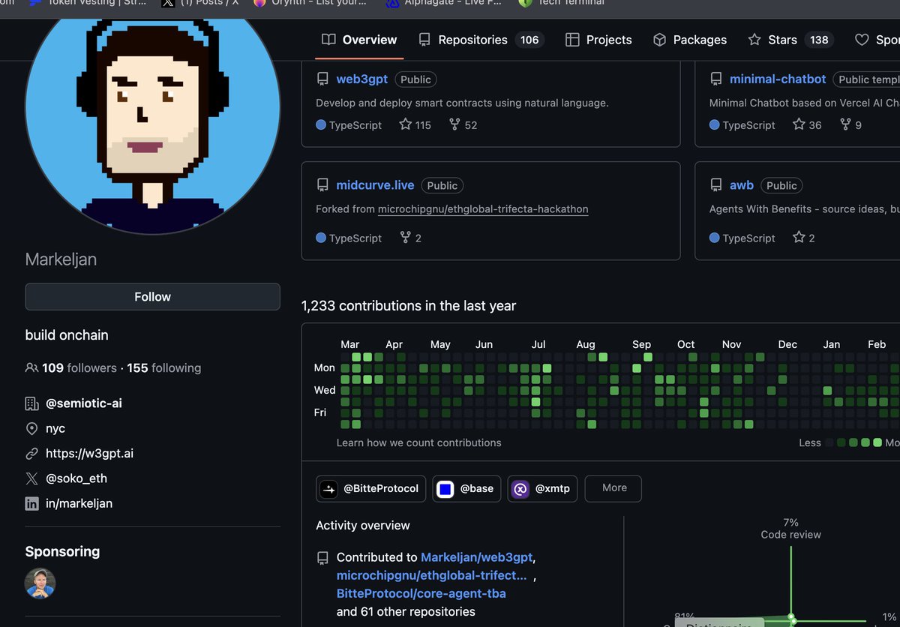Screen dimensions: 900x627
Task: View web3gpt forks count 52
Action: [x=463, y=125]
